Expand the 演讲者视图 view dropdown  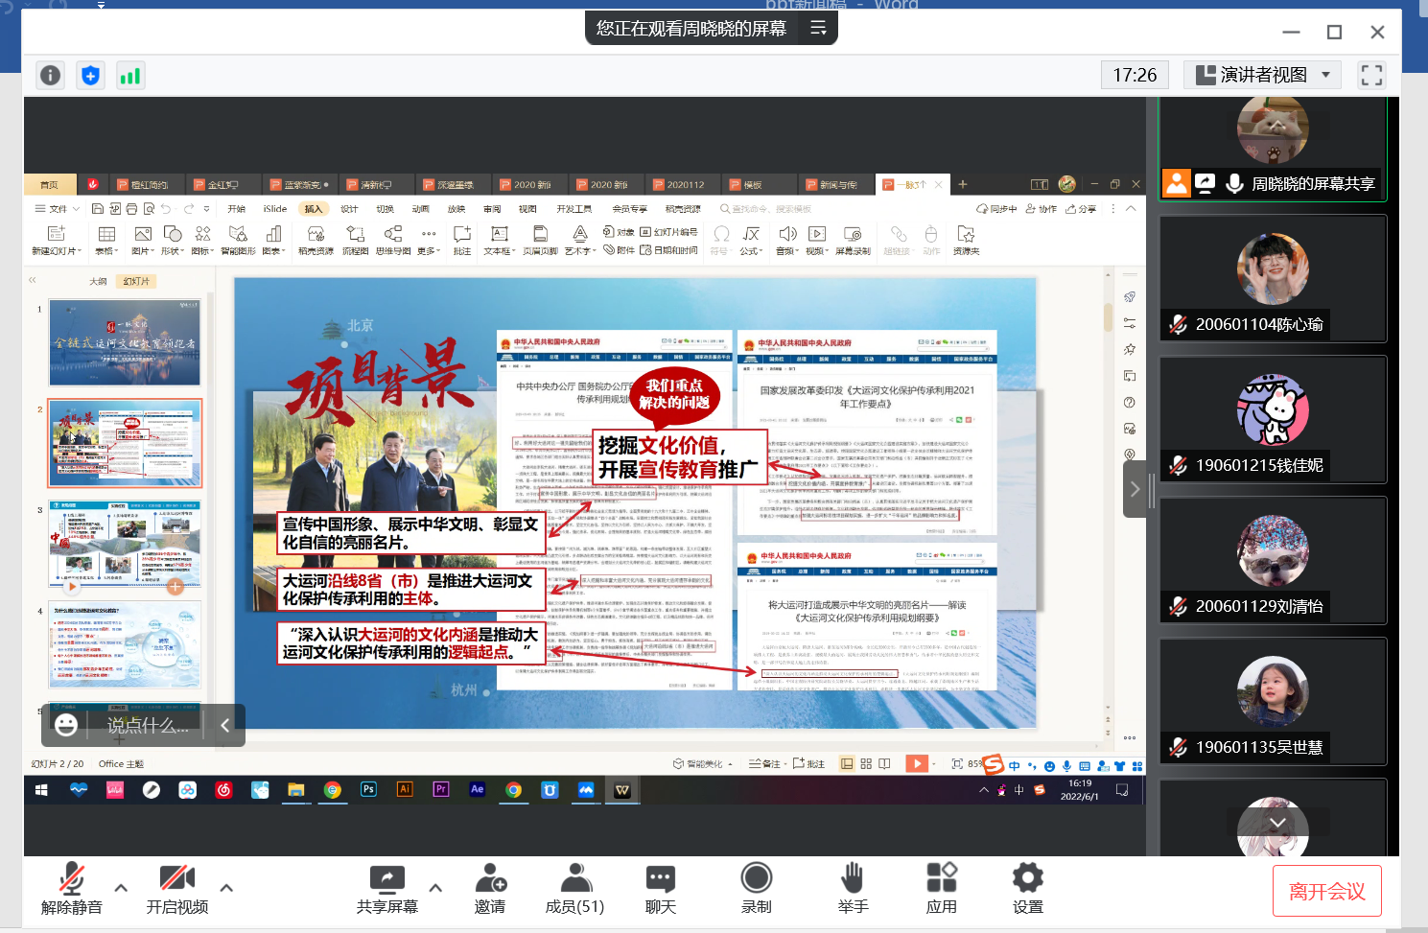1264,75
